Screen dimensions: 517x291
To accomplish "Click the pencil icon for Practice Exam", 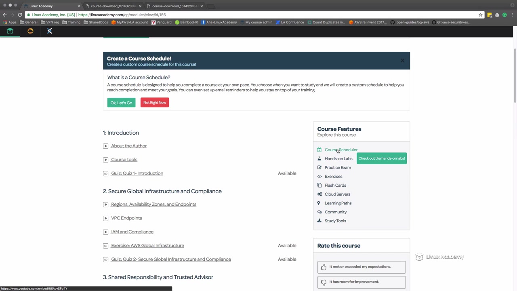I will tap(319, 167).
